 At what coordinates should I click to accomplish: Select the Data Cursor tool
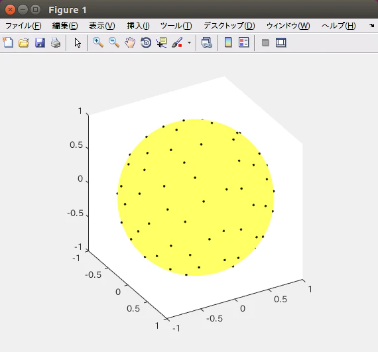(x=162, y=42)
